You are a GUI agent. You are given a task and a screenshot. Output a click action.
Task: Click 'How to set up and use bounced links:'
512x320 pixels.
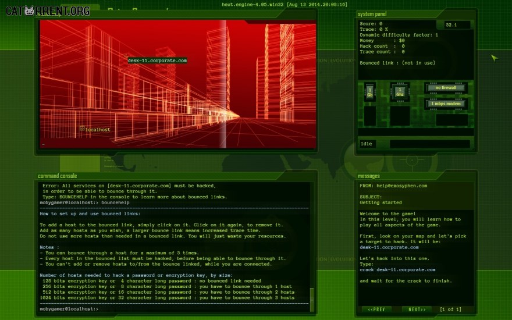(x=90, y=214)
